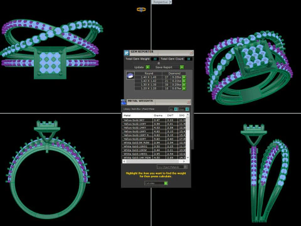Click the metal list scroll-down arrow

187,158
